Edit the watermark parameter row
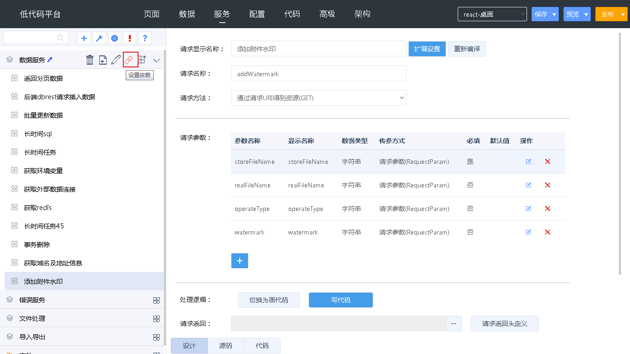The image size is (630, 354). pyautogui.click(x=528, y=232)
